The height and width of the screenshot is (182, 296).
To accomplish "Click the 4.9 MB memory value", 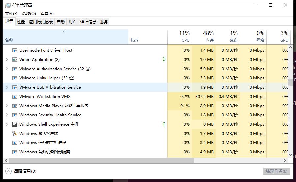I will (x=207, y=152).
